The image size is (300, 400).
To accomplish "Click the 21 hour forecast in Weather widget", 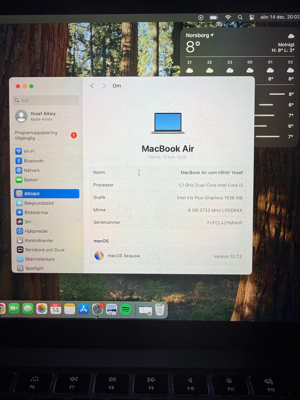I will coord(189,67).
